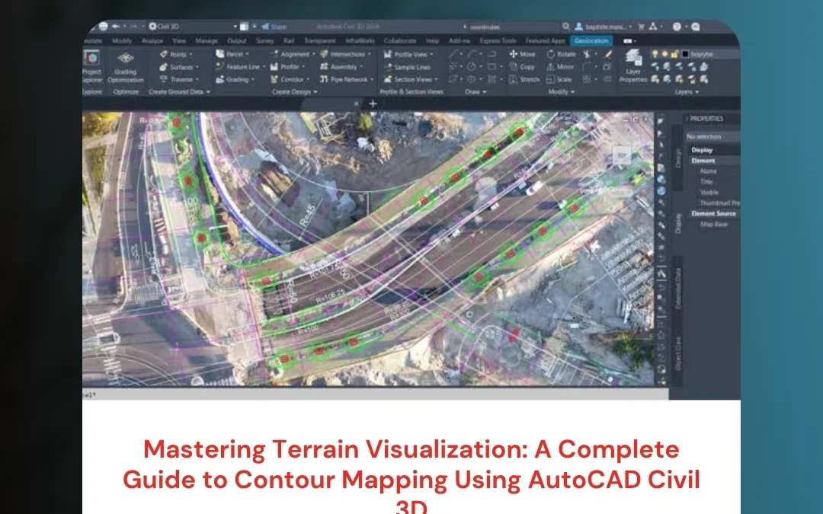823x514 pixels.
Task: Select the Mirror tool
Action: pyautogui.click(x=560, y=66)
